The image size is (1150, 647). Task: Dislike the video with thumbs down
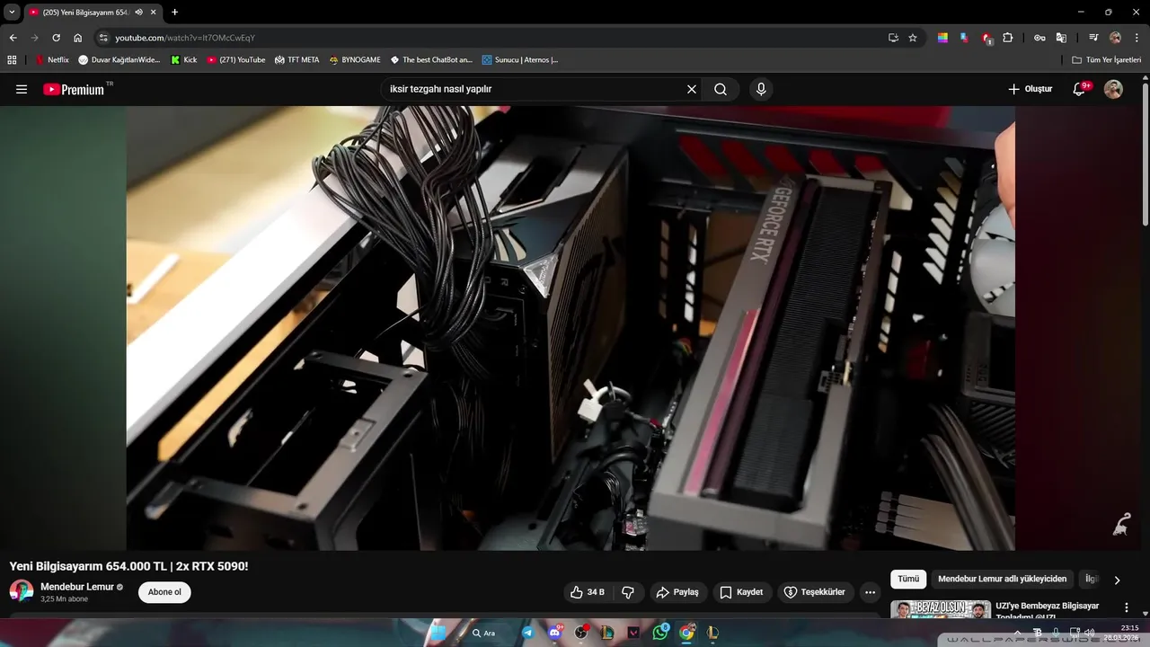pyautogui.click(x=628, y=592)
